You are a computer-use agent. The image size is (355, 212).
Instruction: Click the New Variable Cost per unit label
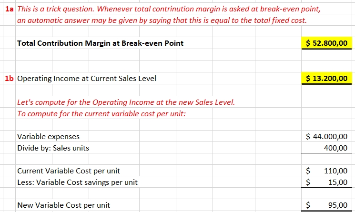tap(63, 205)
